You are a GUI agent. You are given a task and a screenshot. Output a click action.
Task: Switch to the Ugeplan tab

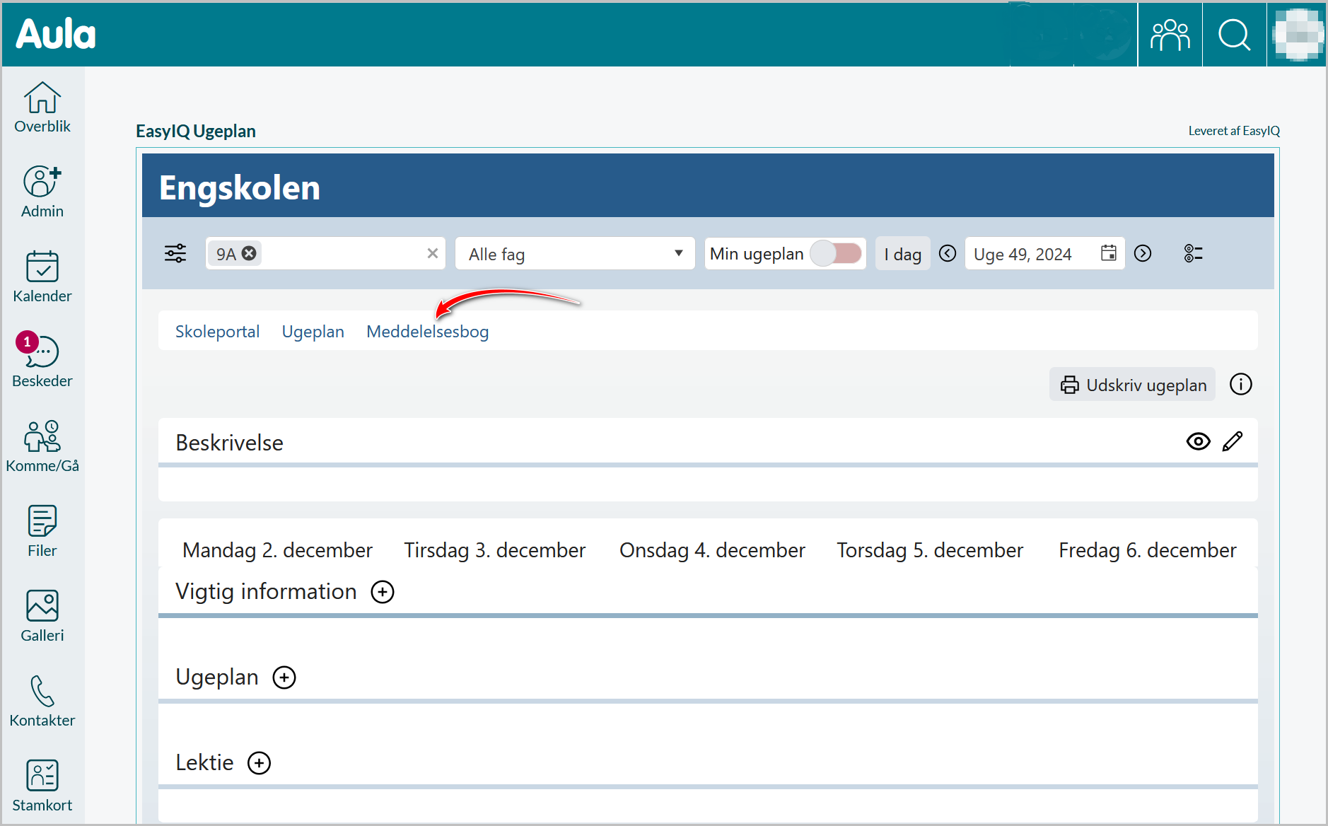click(313, 331)
